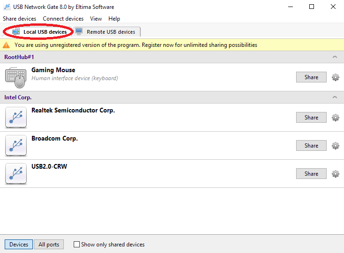Open settings gear for Gaming Mouse
The image size is (344, 253).
coord(335,77)
